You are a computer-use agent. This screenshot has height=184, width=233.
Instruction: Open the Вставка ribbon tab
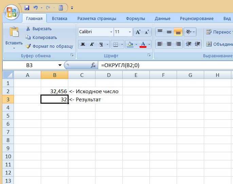pos(59,19)
